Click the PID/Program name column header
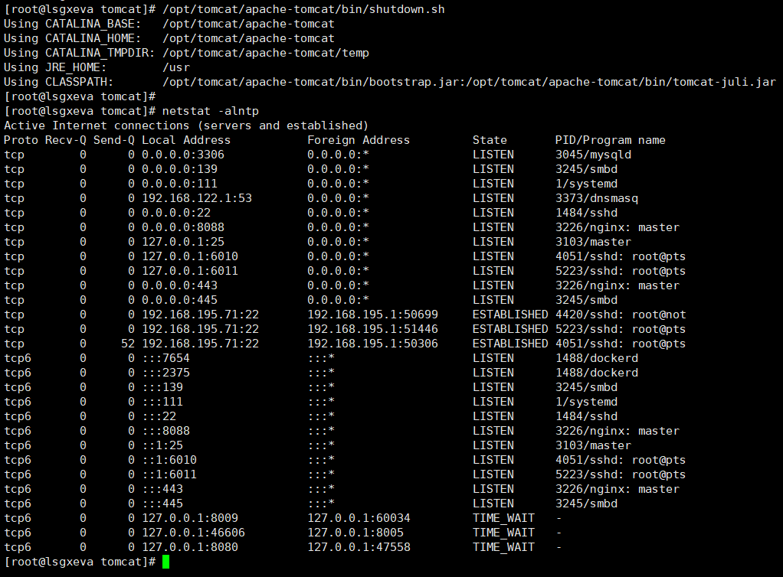This screenshot has width=783, height=577. point(610,140)
